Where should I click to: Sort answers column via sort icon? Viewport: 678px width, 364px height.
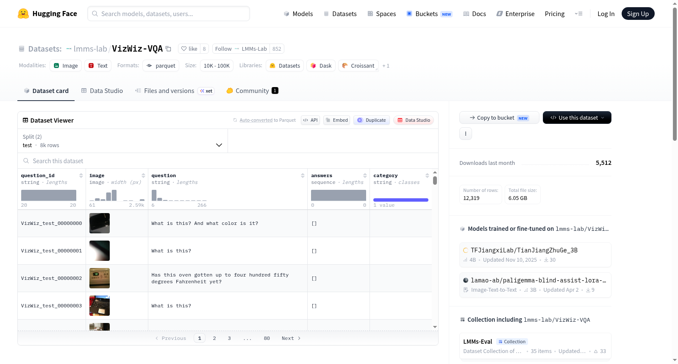coord(365,175)
